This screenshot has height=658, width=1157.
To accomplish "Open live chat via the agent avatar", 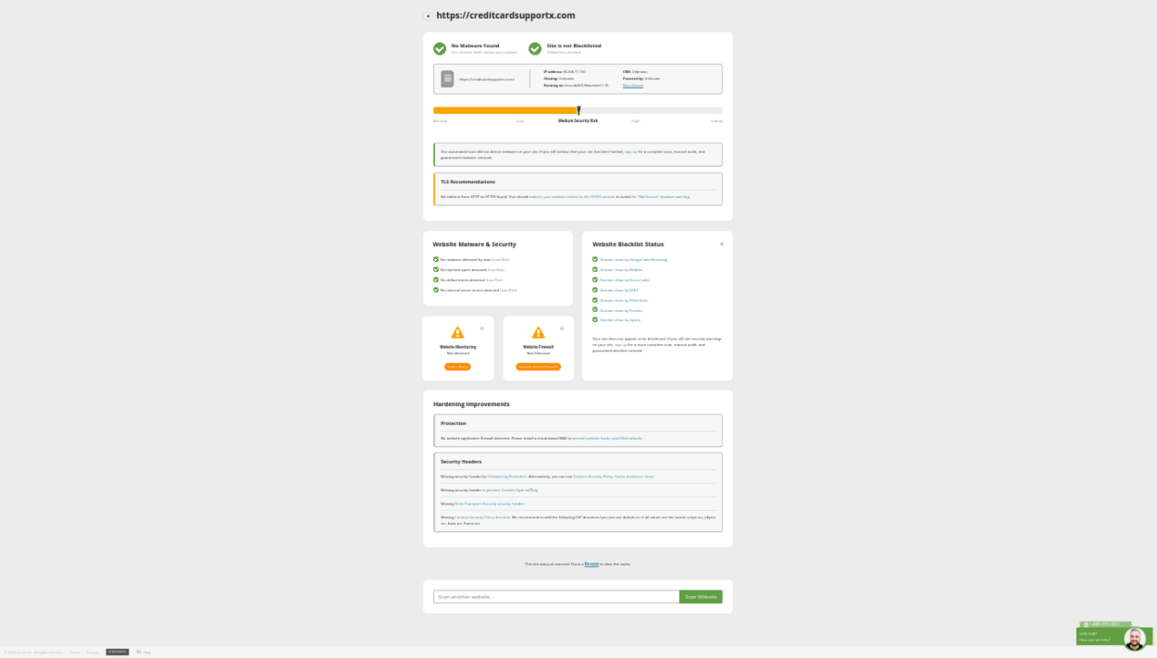I will [x=1135, y=639].
